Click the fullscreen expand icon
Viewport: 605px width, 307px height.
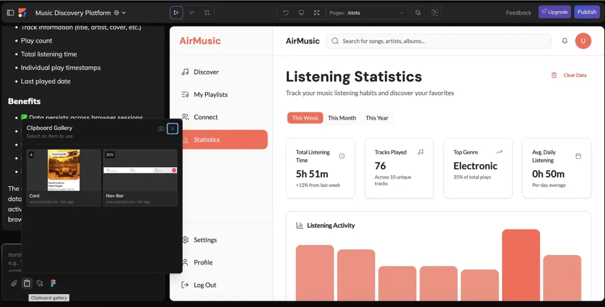[317, 13]
